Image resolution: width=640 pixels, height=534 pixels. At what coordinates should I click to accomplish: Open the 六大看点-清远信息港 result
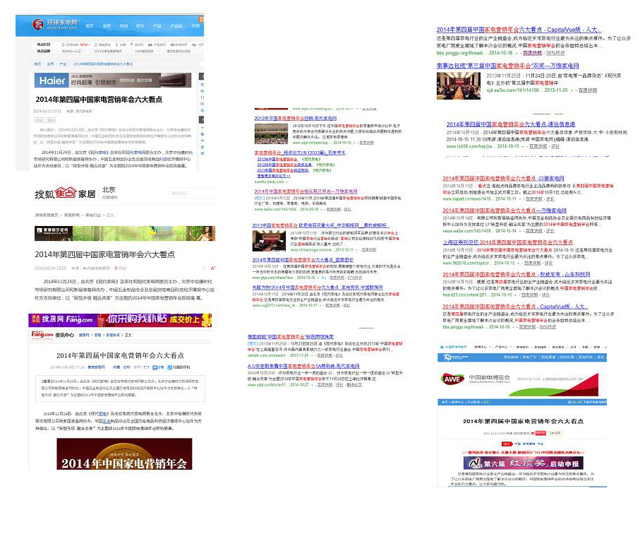pyautogui.click(x=511, y=124)
